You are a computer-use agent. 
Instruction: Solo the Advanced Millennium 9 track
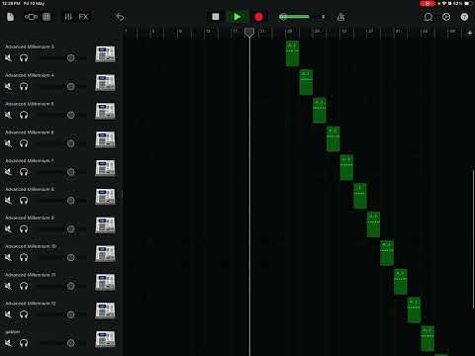pos(24,229)
